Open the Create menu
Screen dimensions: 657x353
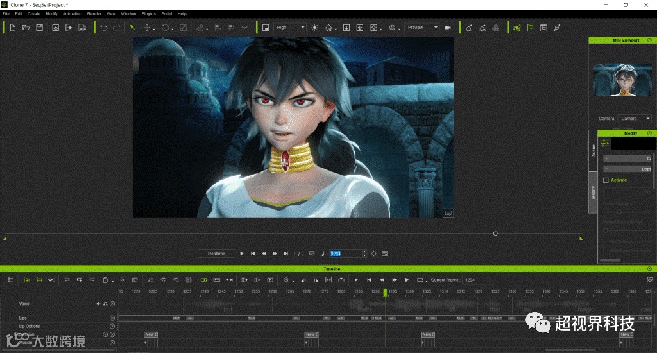(34, 14)
